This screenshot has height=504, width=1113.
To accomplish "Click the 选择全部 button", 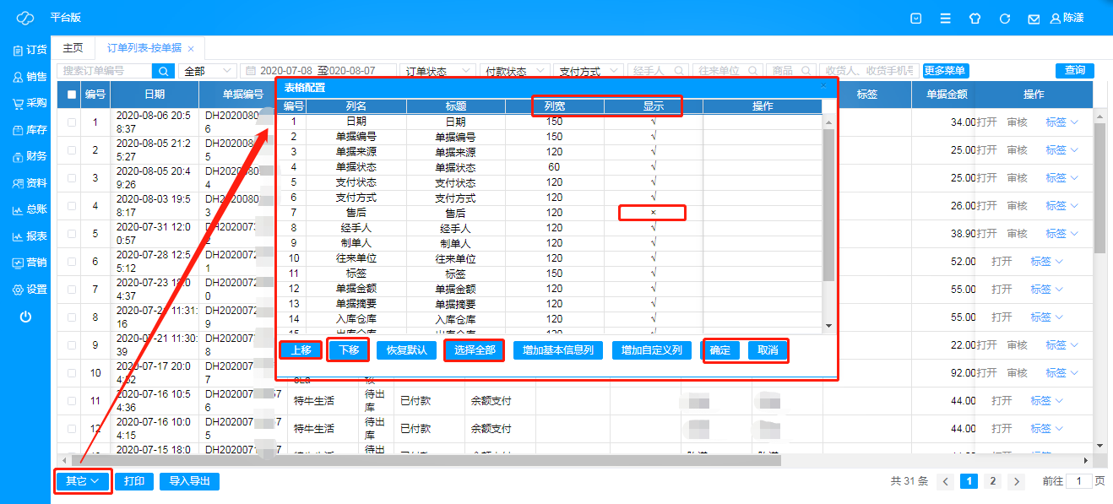I will pyautogui.click(x=474, y=350).
